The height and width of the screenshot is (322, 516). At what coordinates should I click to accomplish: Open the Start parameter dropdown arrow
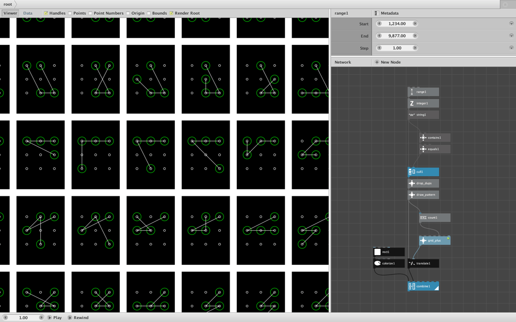tap(511, 24)
